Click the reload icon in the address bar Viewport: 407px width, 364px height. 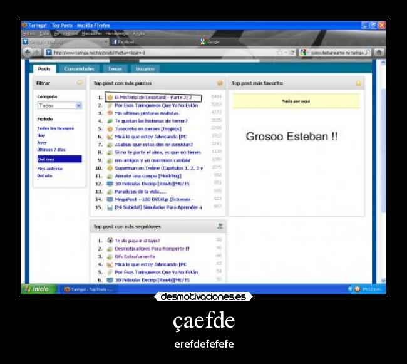click(292, 53)
